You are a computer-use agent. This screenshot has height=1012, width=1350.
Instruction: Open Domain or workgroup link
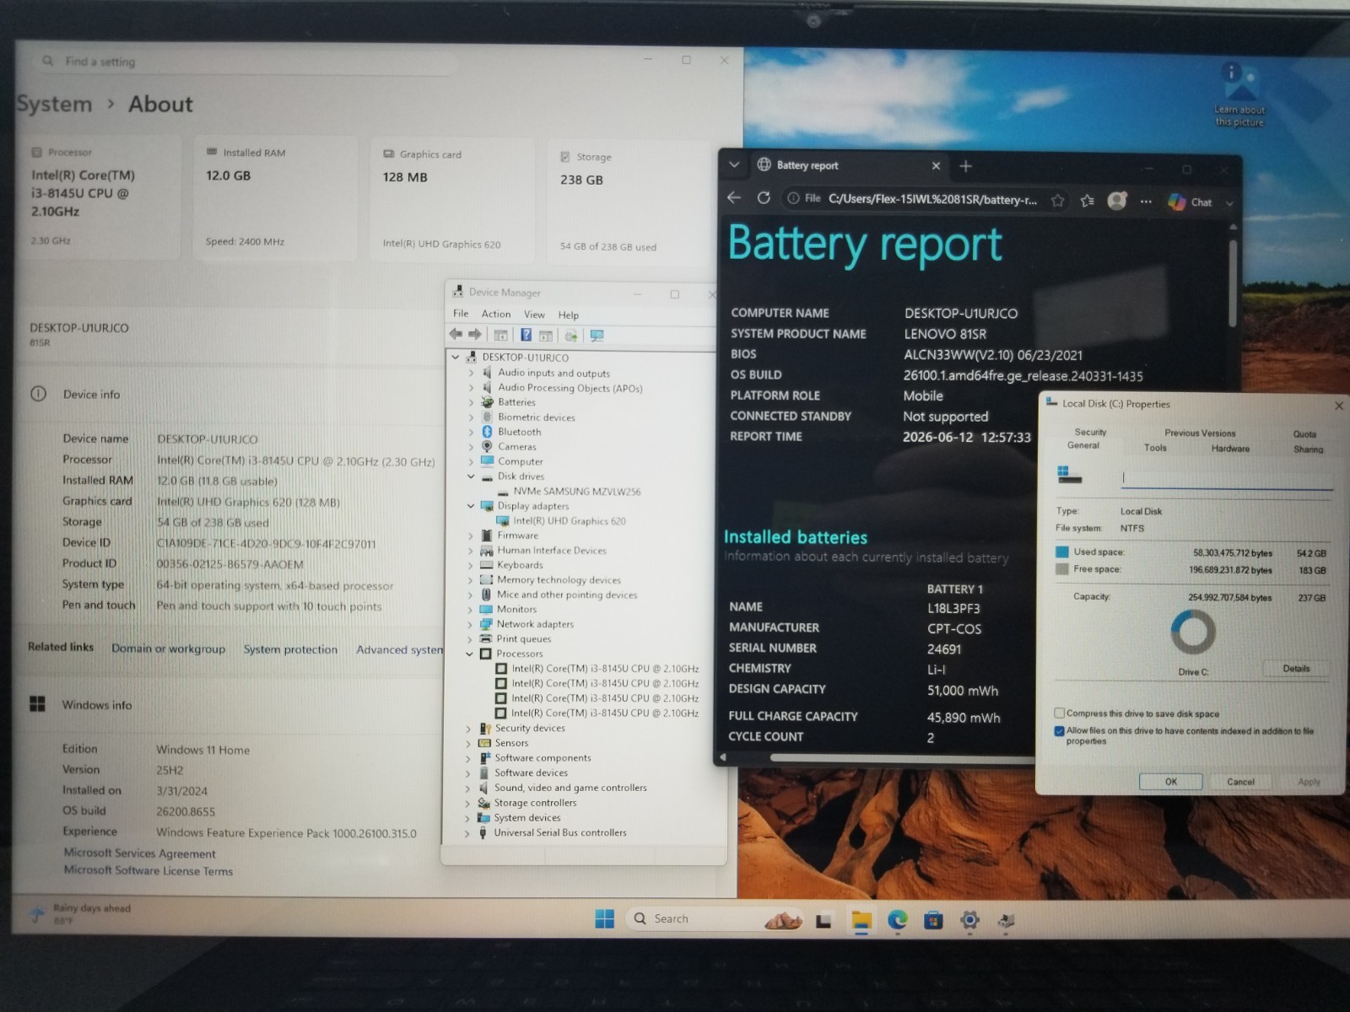168,649
